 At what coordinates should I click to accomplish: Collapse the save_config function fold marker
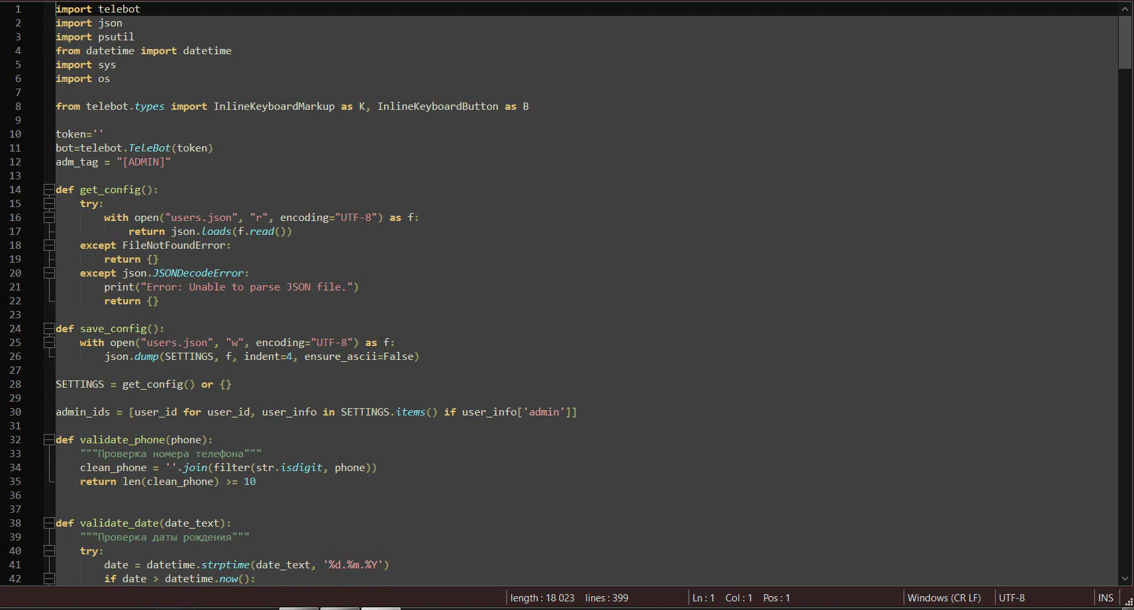point(49,329)
